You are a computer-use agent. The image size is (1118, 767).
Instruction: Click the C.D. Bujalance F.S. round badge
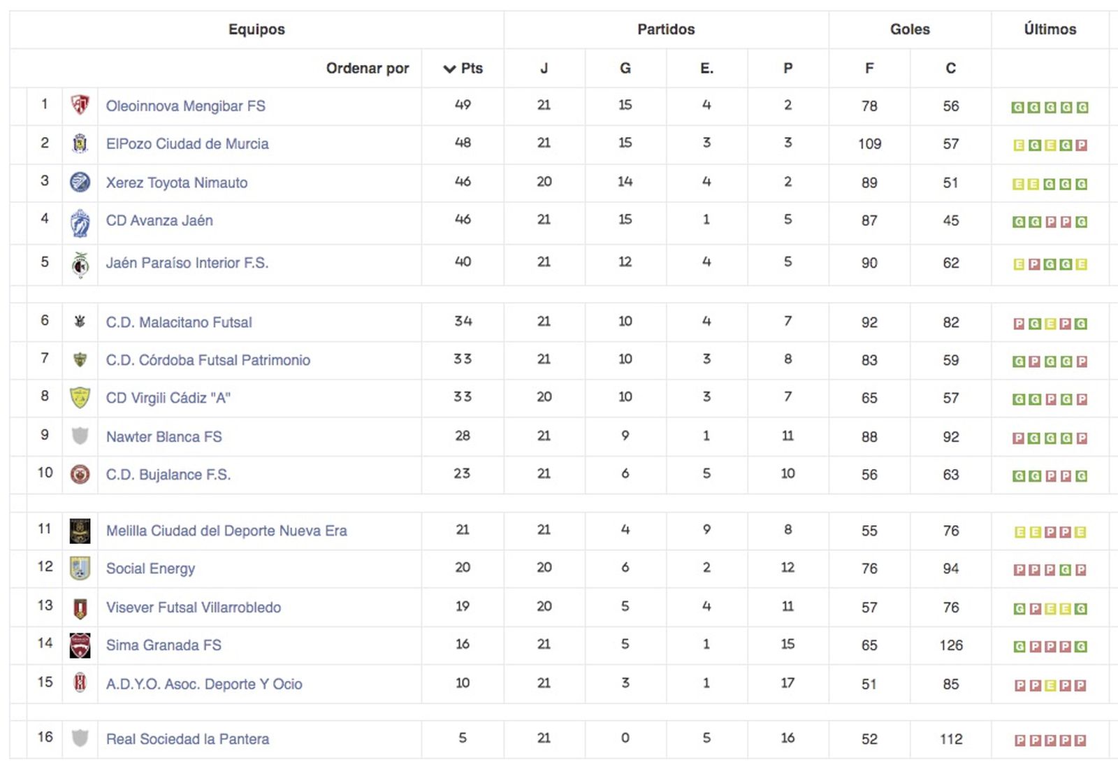click(80, 475)
